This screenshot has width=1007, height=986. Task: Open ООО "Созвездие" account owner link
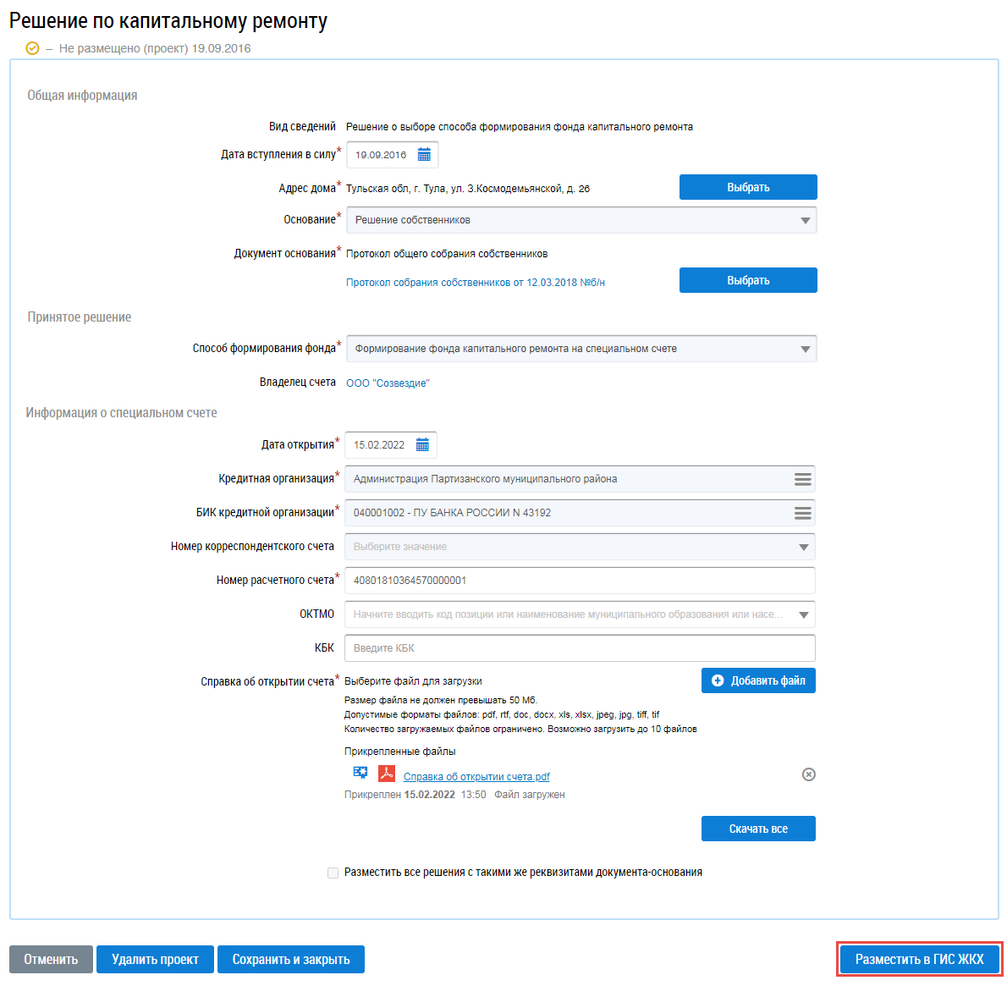388,383
